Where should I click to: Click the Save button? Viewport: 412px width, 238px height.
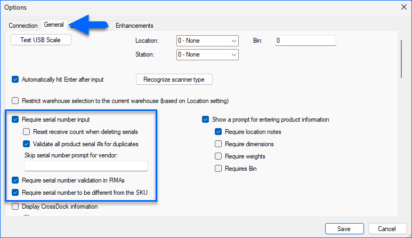point(344,228)
